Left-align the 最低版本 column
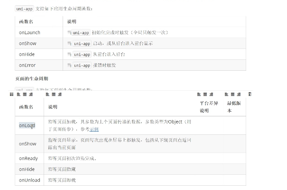The image size is (287, 190). tap(227, 95)
